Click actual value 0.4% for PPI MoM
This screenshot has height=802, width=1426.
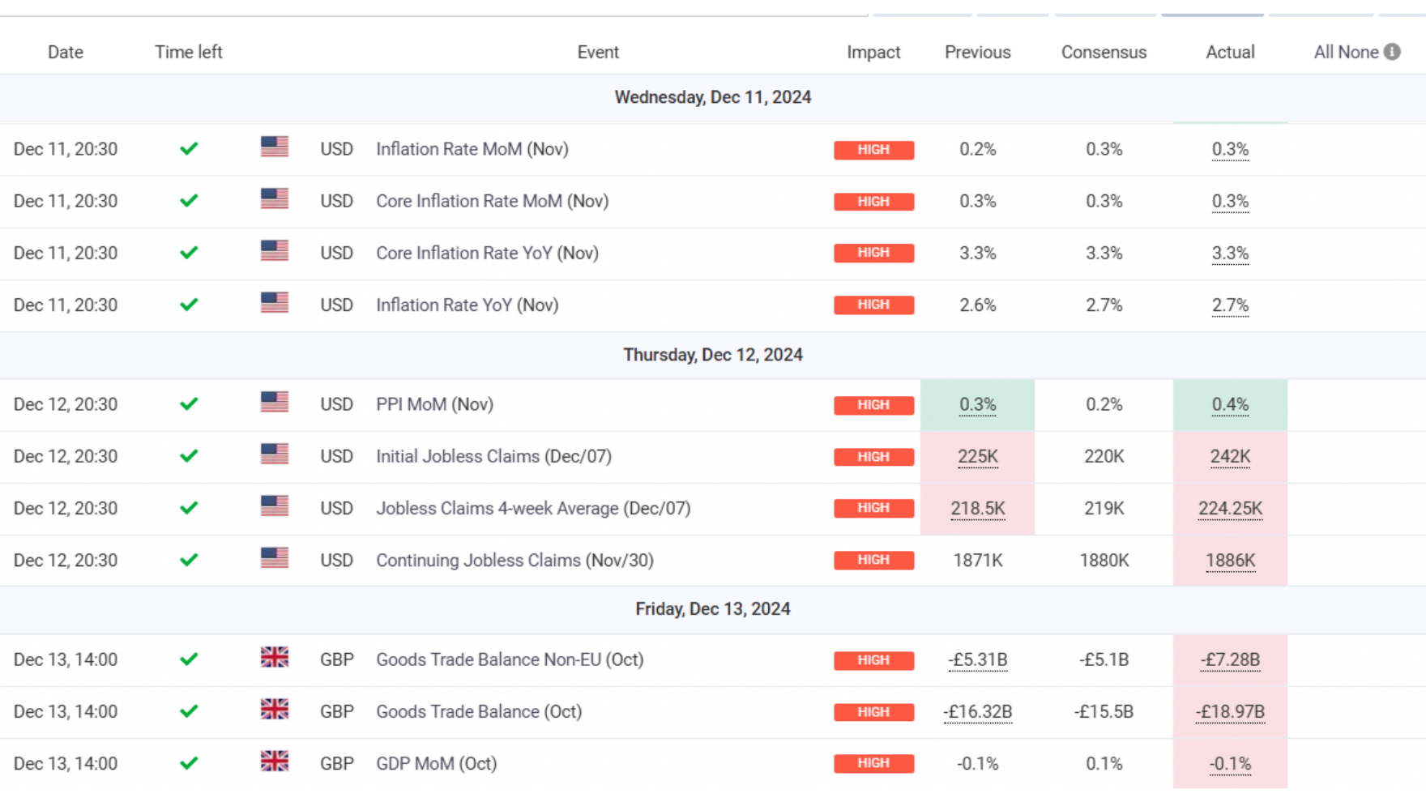click(1230, 404)
